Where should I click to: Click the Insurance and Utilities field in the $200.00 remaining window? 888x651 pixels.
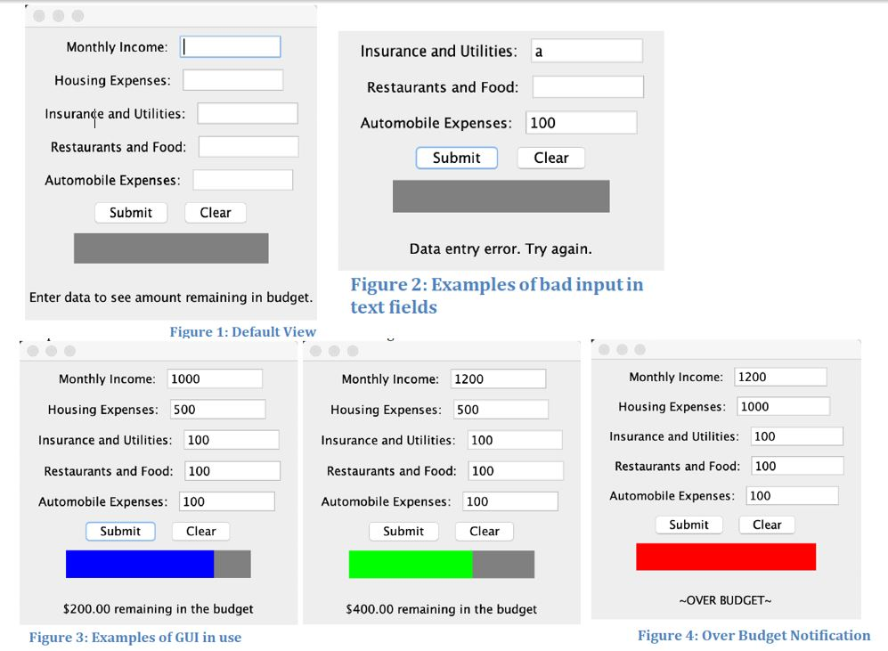(x=231, y=440)
